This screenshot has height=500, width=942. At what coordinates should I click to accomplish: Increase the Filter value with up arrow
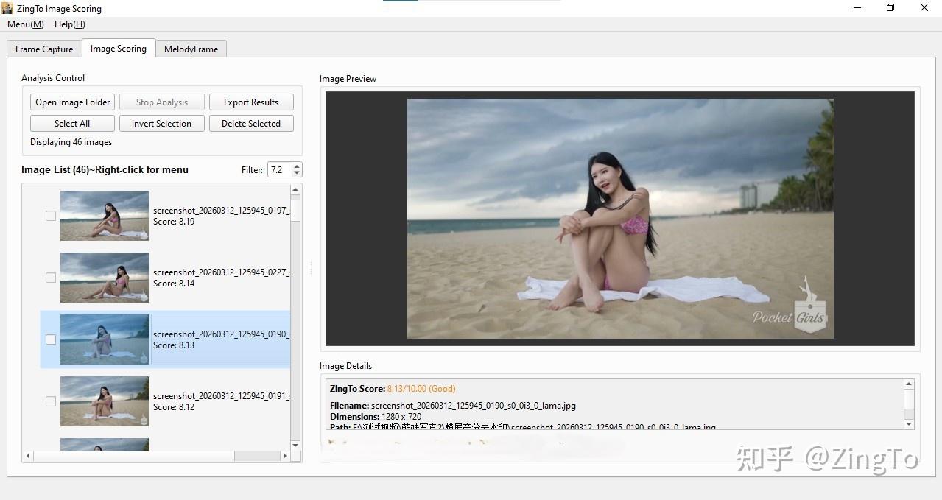tap(297, 166)
